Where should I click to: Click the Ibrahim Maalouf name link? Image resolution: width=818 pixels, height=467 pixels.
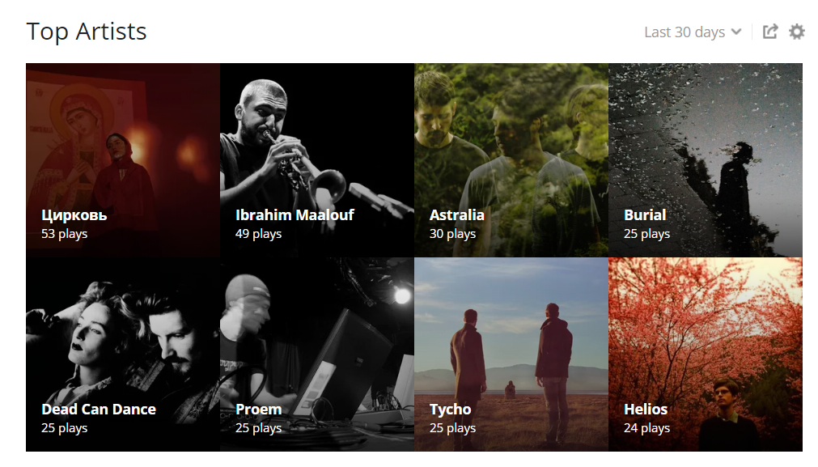[295, 215]
